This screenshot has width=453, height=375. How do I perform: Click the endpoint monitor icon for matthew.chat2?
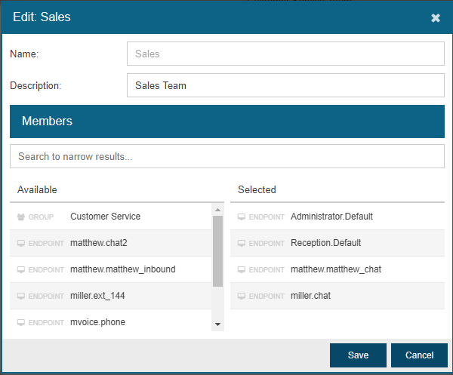(21, 244)
